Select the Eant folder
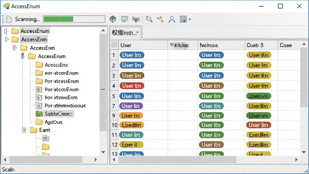The width and height of the screenshot is (309, 174). (x=40, y=130)
